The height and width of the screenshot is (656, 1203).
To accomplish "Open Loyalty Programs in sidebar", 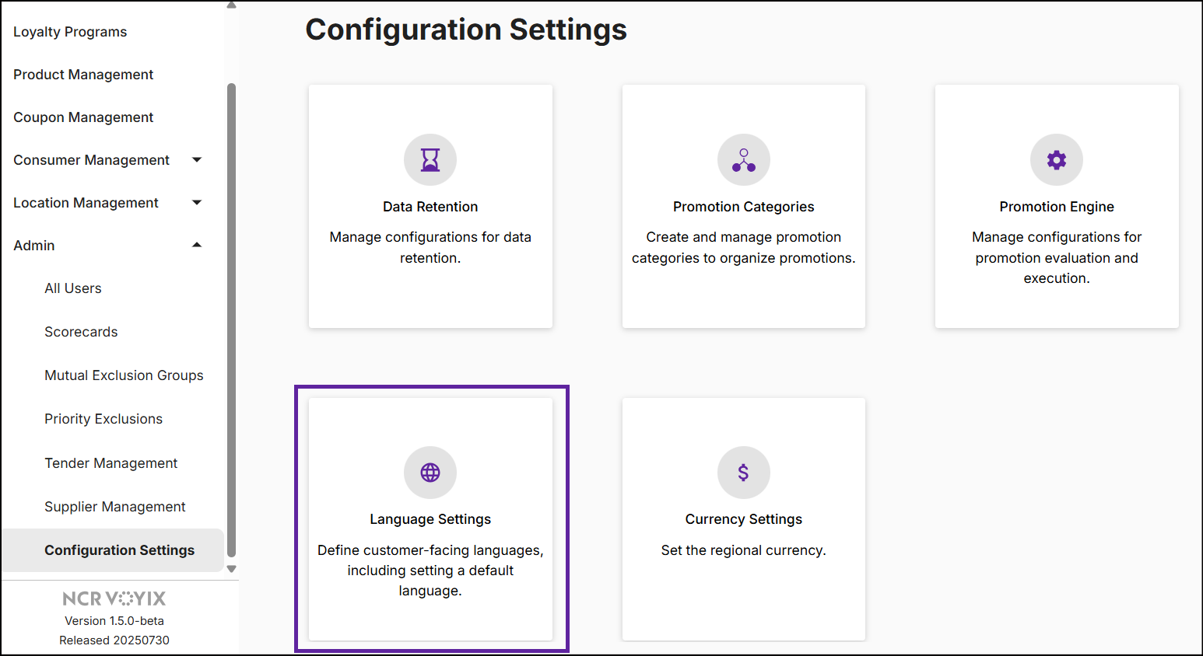I will [70, 32].
